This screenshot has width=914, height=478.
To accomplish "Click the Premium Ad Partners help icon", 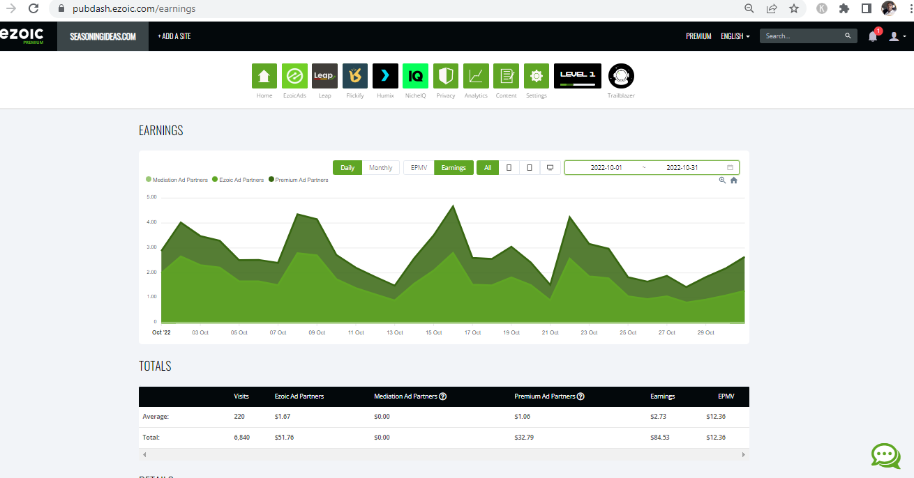I will [581, 396].
